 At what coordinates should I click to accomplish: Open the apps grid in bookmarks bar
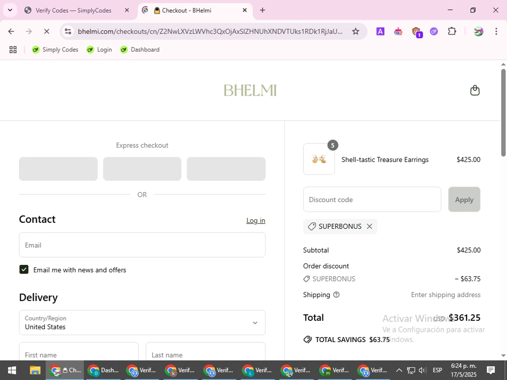tap(13, 50)
